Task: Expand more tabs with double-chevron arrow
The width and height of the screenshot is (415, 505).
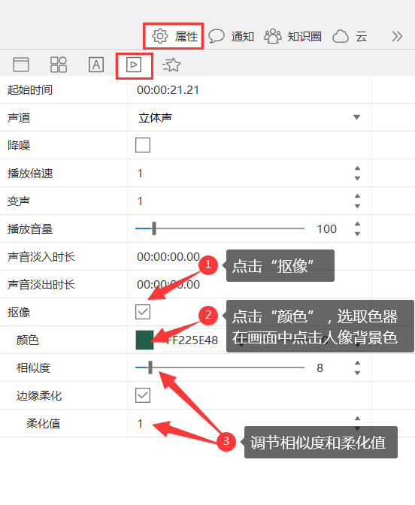Action: 397,36
